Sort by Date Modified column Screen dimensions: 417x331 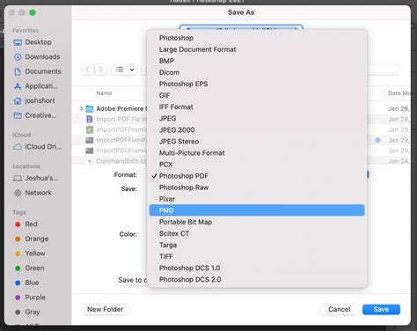[399, 93]
